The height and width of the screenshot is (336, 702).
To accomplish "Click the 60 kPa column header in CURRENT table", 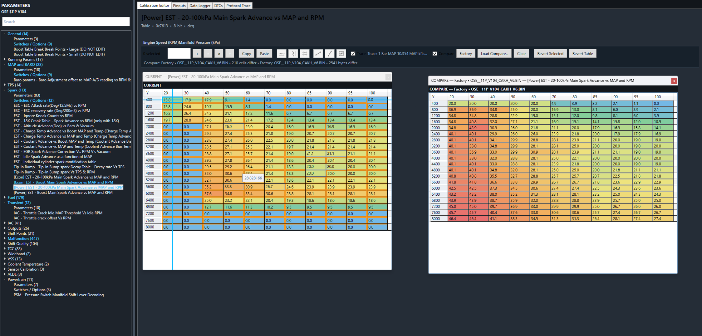I will coord(254,93).
